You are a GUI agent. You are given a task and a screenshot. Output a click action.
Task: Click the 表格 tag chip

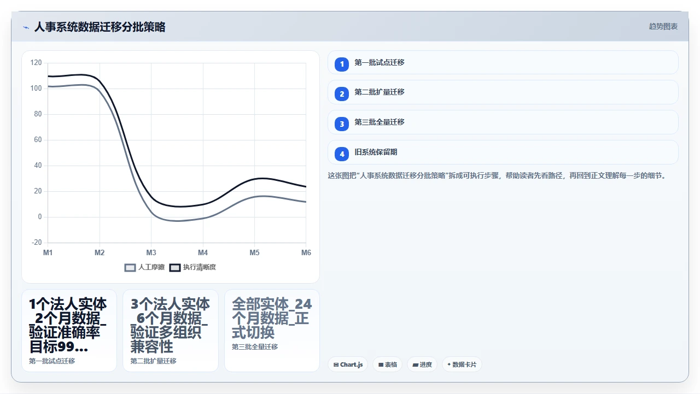tap(388, 364)
